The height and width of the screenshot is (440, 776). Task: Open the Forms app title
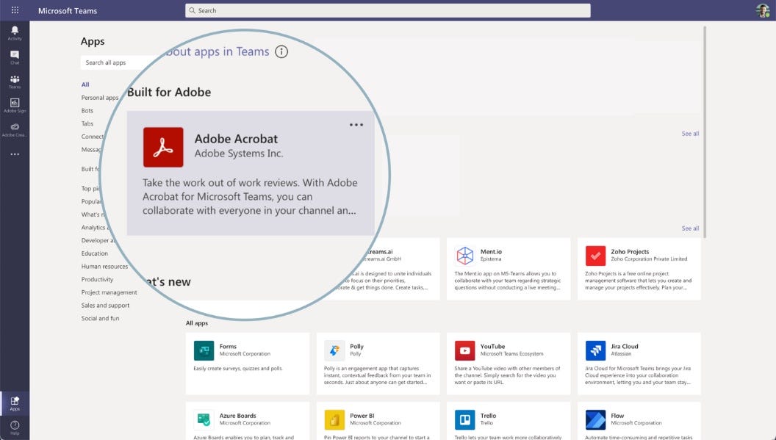(x=228, y=347)
